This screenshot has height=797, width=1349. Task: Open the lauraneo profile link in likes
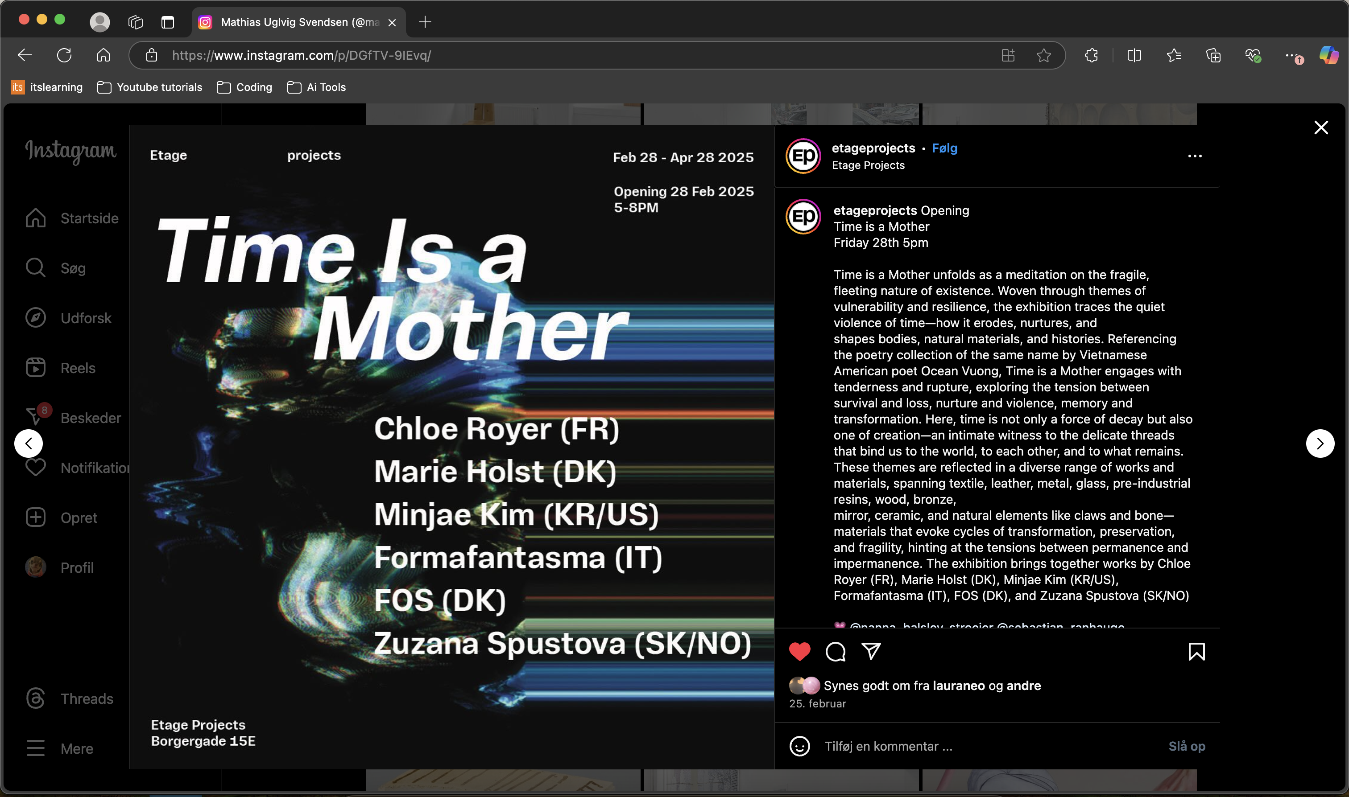[x=958, y=685]
